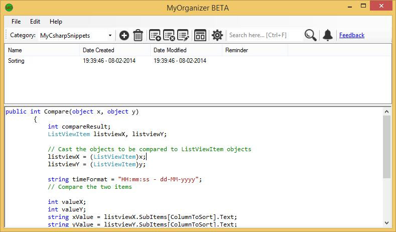
Task: Click 'int valueX;' code line
Action: point(67,202)
